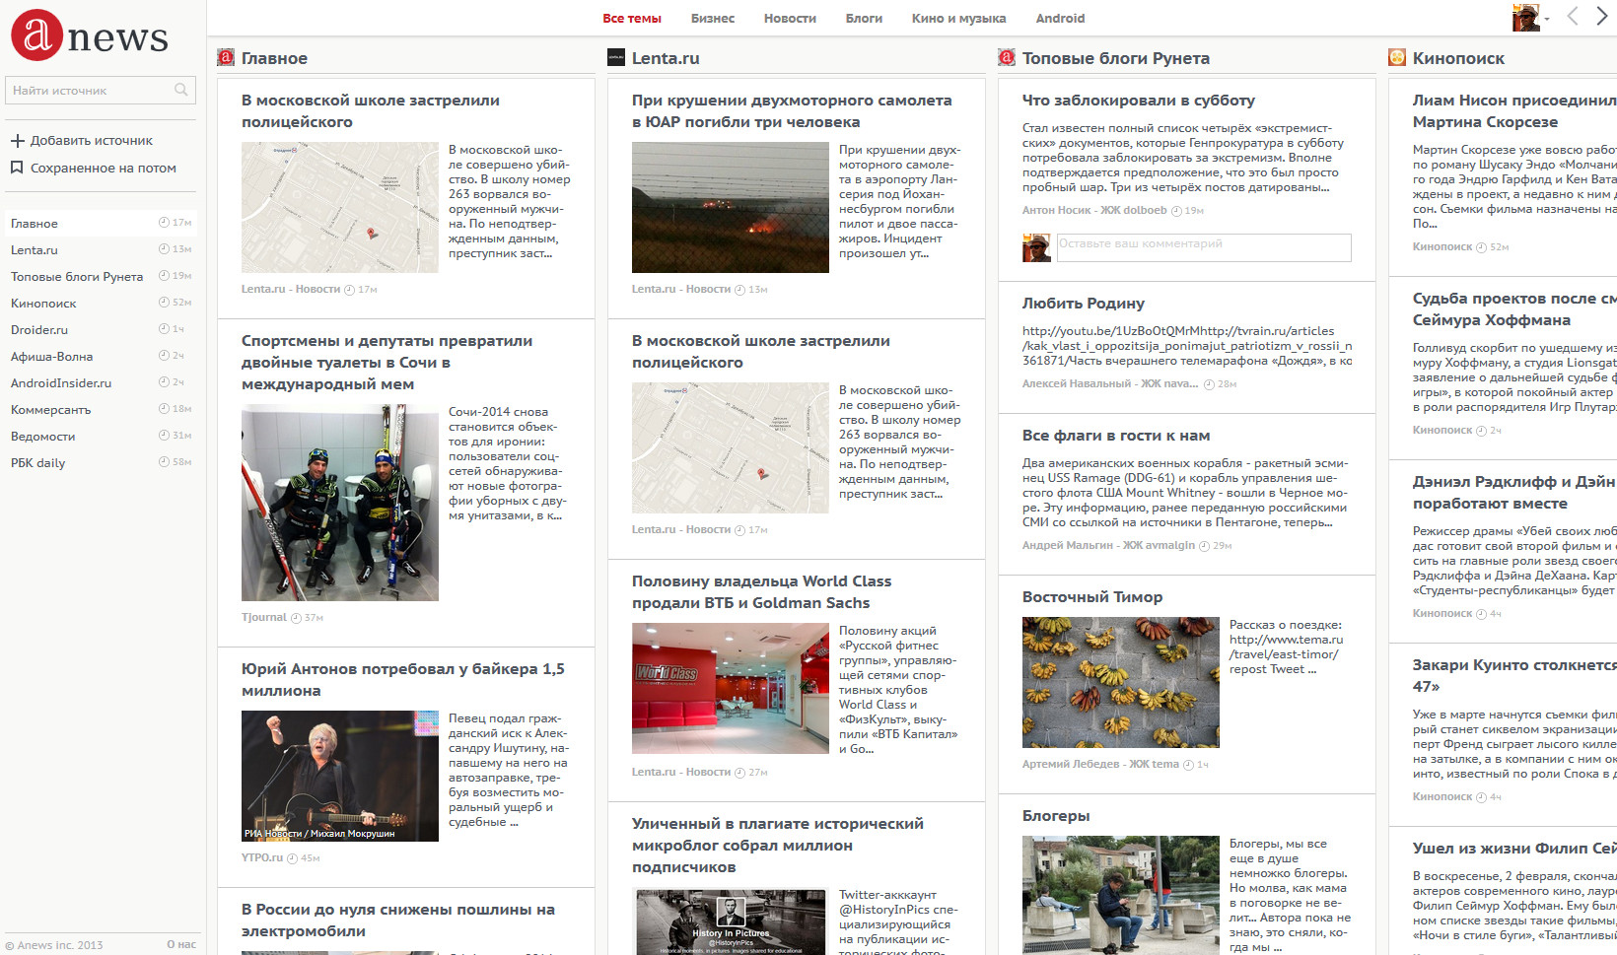The image size is (1617, 955).
Task: Click the Главное column header icon
Action: [x=226, y=58]
